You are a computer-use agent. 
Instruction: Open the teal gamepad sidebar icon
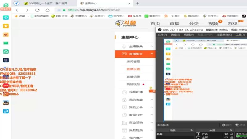coord(6,18)
